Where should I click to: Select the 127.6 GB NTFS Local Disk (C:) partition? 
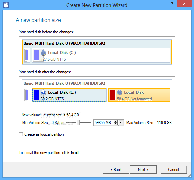(101, 55)
